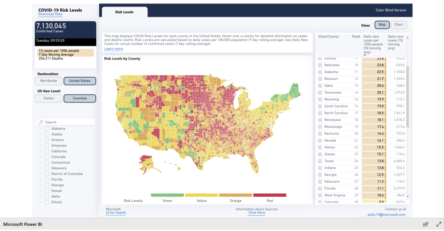
Task: Tick the Florida checkbox in state list
Action: point(47,179)
